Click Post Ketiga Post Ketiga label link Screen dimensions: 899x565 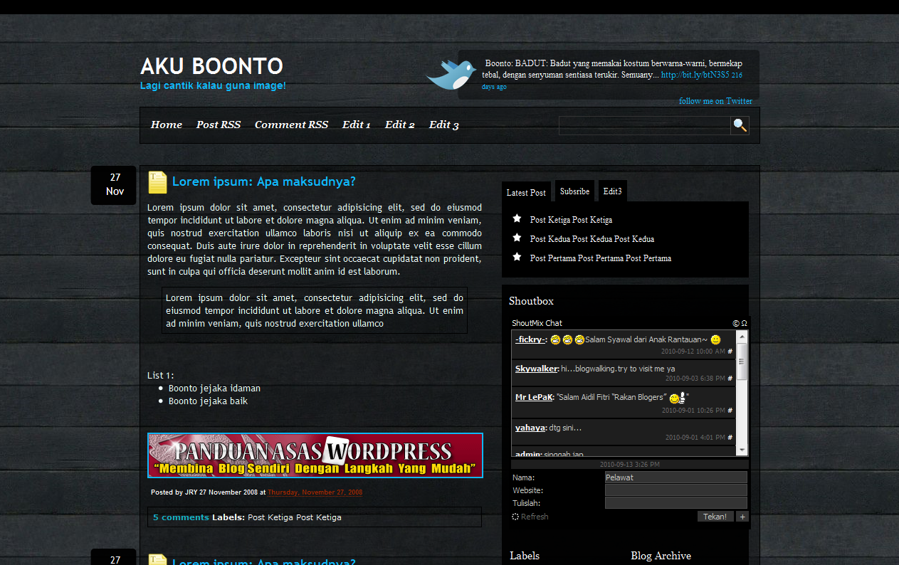click(295, 517)
